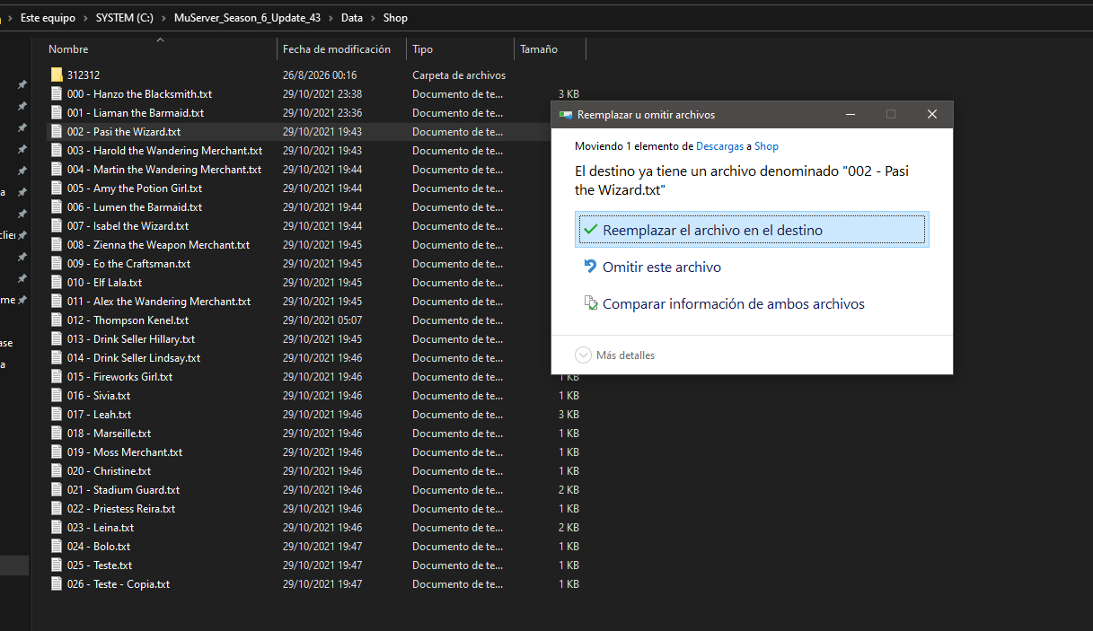
Task: Select 022 - Priestess Reira.txt
Action: (x=120, y=509)
